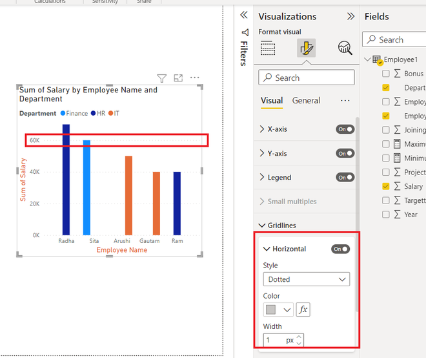Select Arushi's orange bar
Screen dimensions: 426x358
click(x=129, y=195)
